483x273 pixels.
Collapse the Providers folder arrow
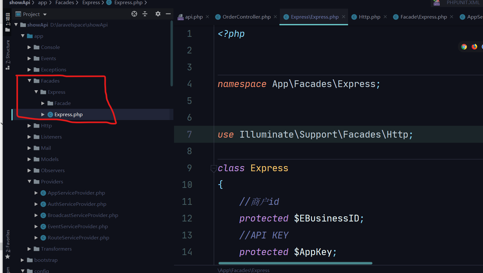click(x=29, y=181)
